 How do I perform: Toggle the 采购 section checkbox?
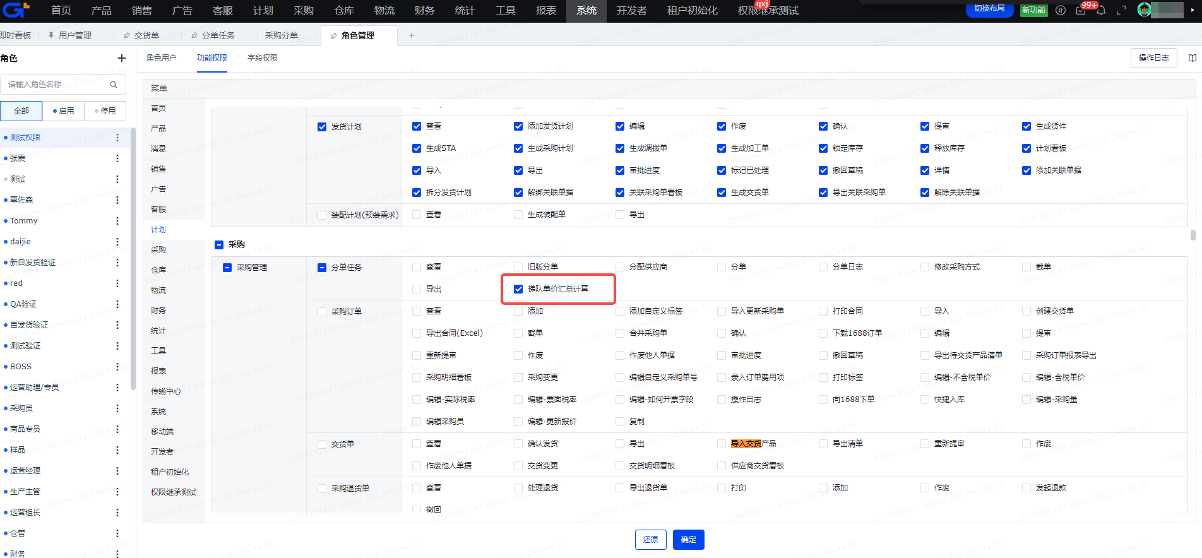[x=219, y=245]
